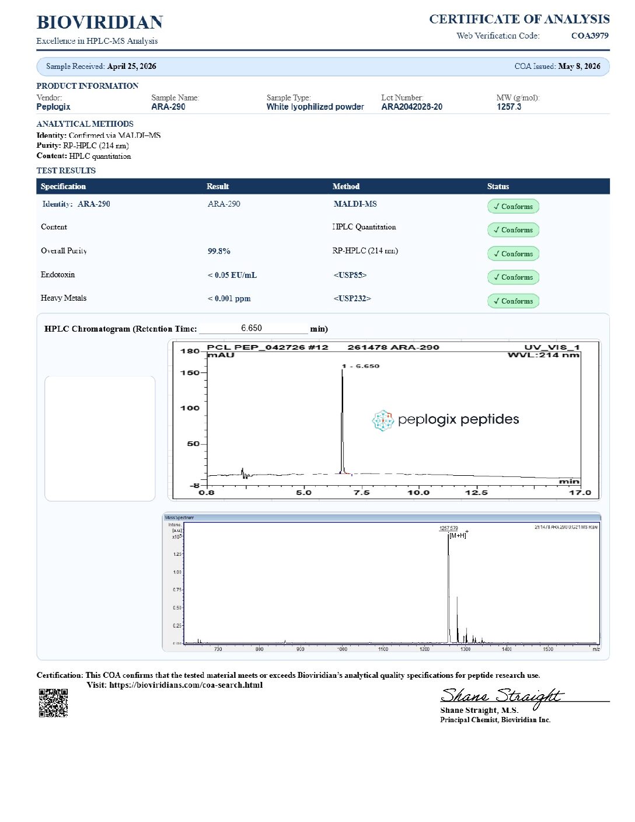Click the peak label 1 - 6.650 on the chromatogram
The width and height of the screenshot is (635, 822).
tap(361, 367)
